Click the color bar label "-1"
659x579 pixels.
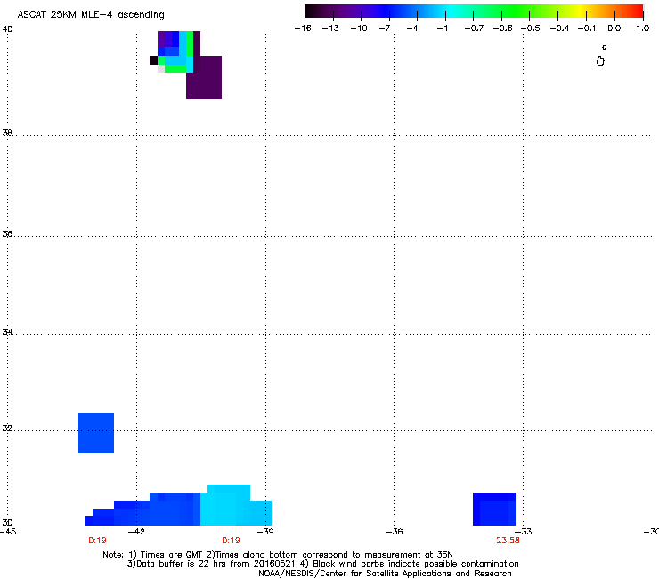pos(442,29)
